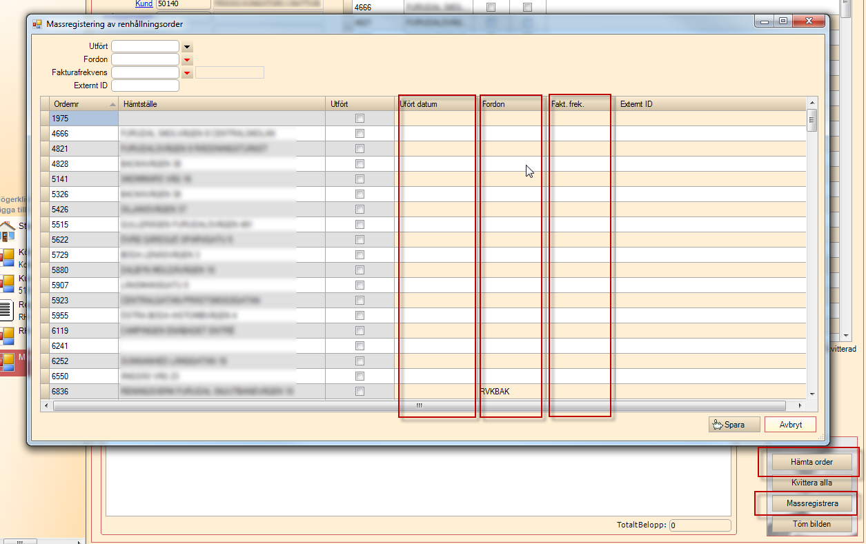Check Utfört checkbox for order 1975
The height and width of the screenshot is (544, 866).
pos(360,119)
